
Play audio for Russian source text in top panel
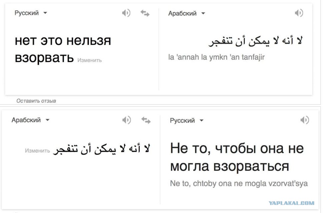(x=126, y=13)
